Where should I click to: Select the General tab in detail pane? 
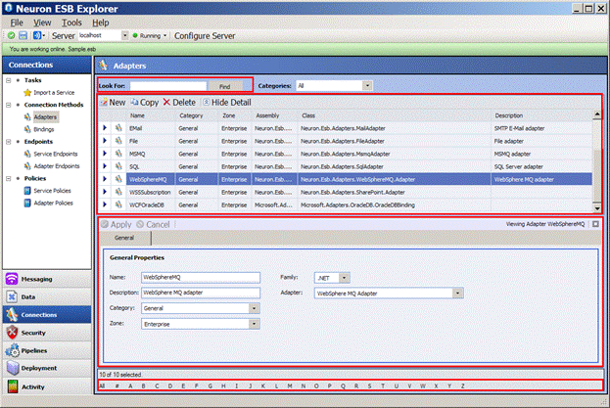(x=124, y=238)
